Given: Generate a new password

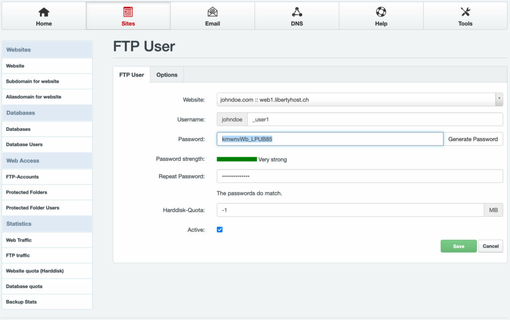Looking at the screenshot, I should 473,139.
